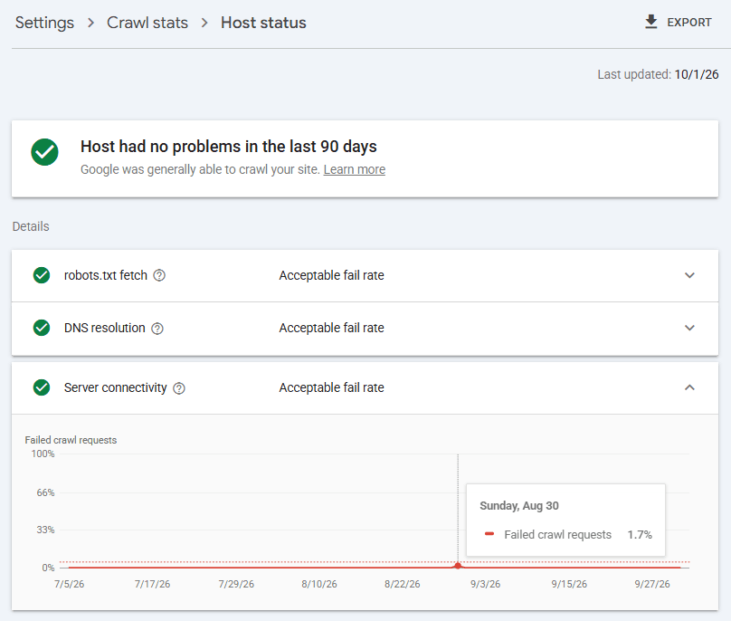Click 'Sunday, Aug 30' tooltip heading
Image resolution: width=731 pixels, height=621 pixels.
click(x=519, y=506)
